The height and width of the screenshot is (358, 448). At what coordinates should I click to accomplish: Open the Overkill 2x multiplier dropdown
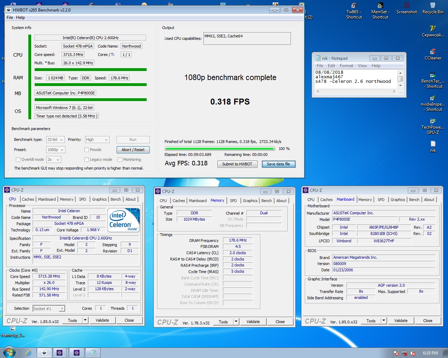pyautogui.click(x=54, y=159)
